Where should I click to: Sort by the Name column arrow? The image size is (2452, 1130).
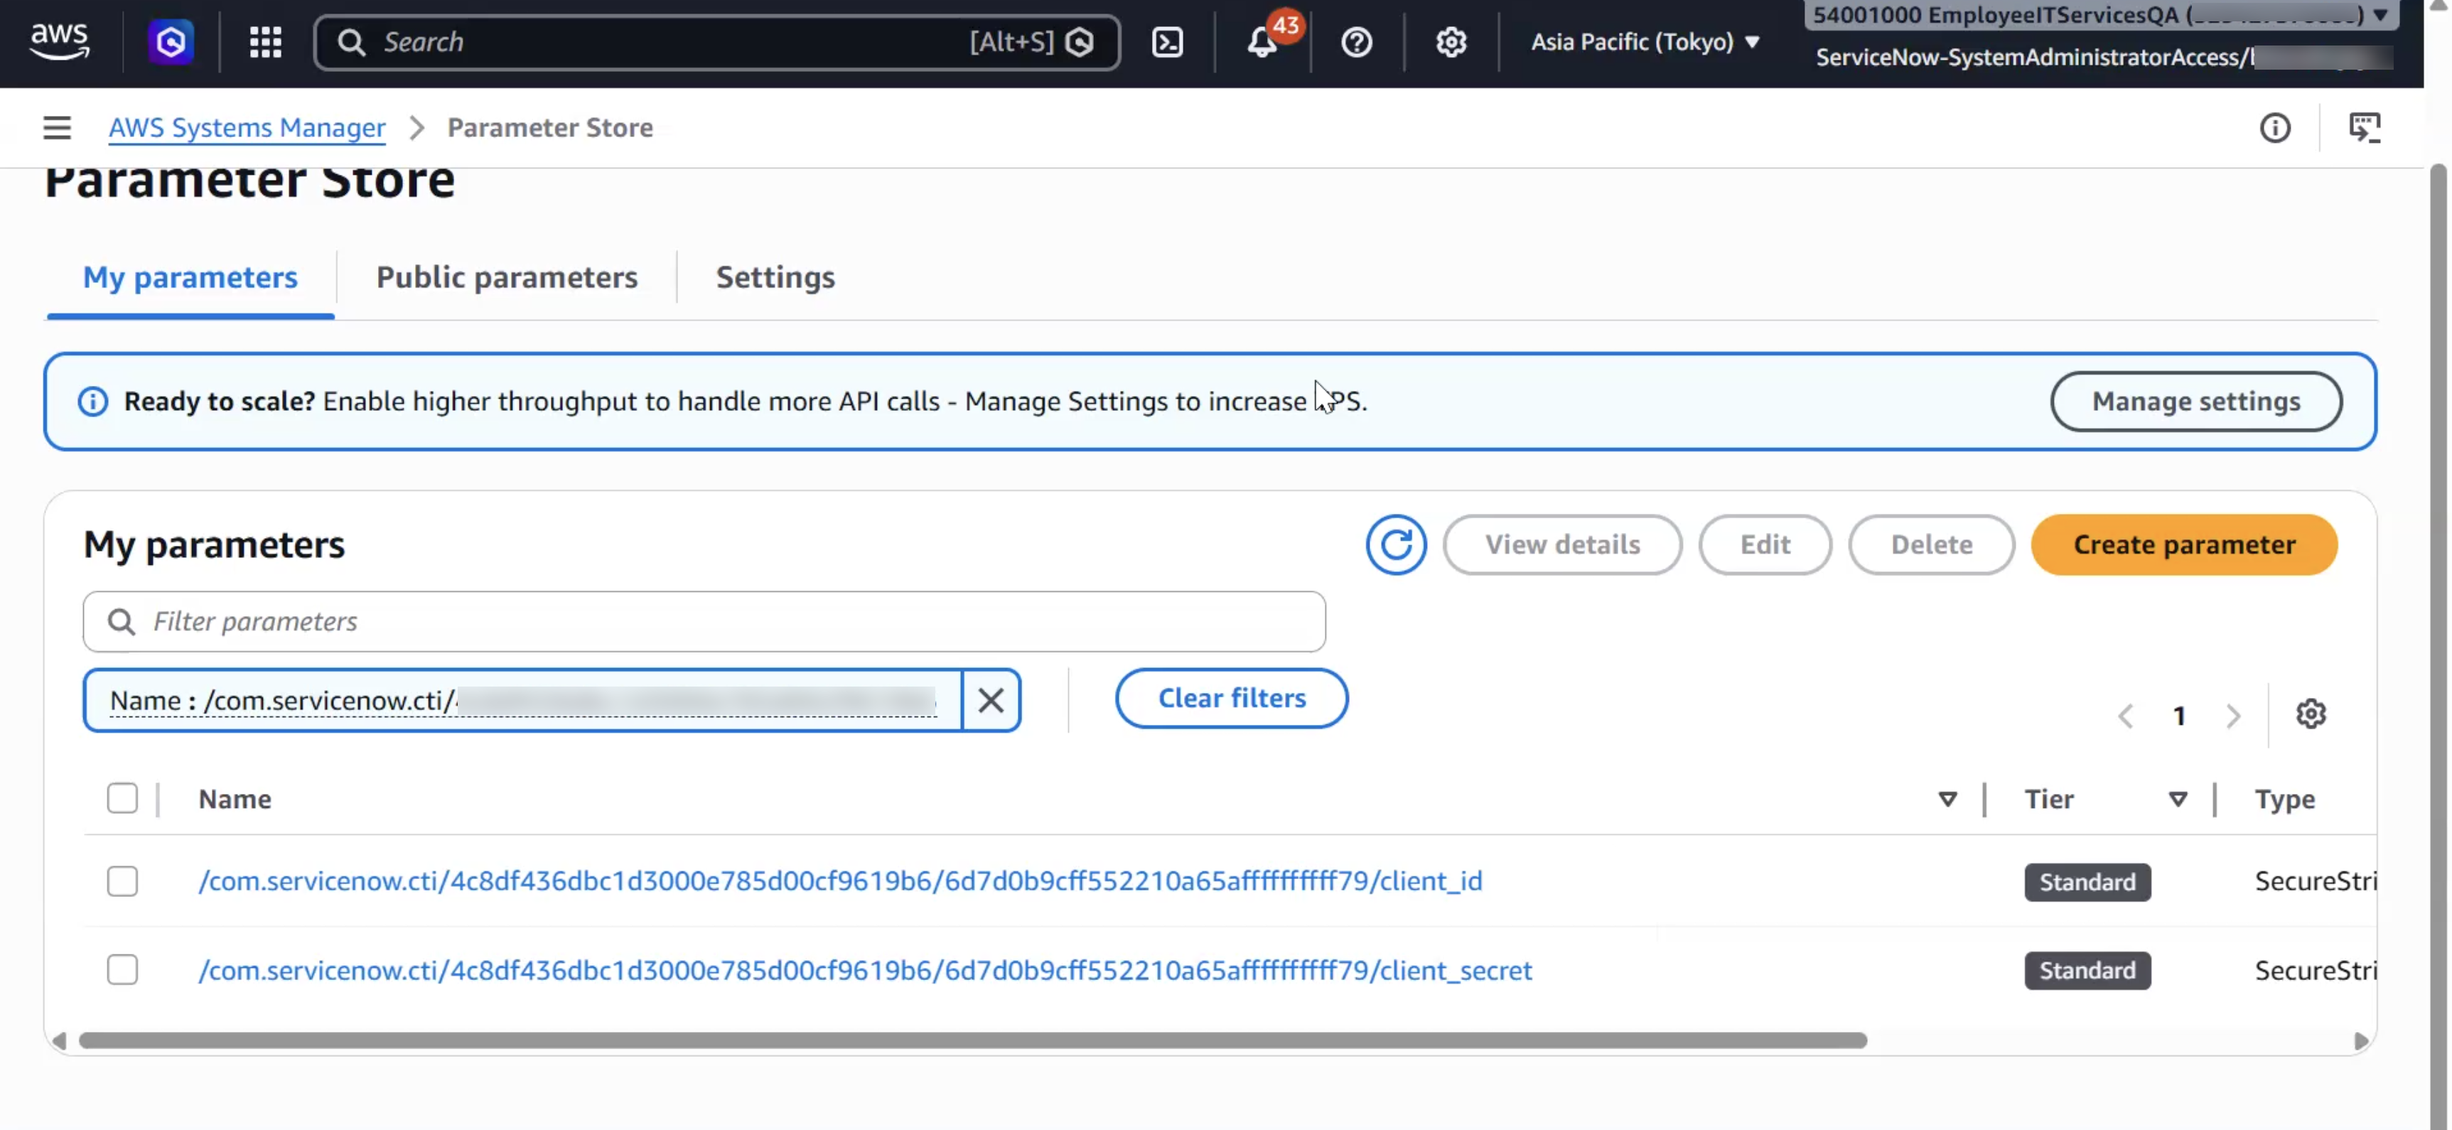[x=1947, y=799]
